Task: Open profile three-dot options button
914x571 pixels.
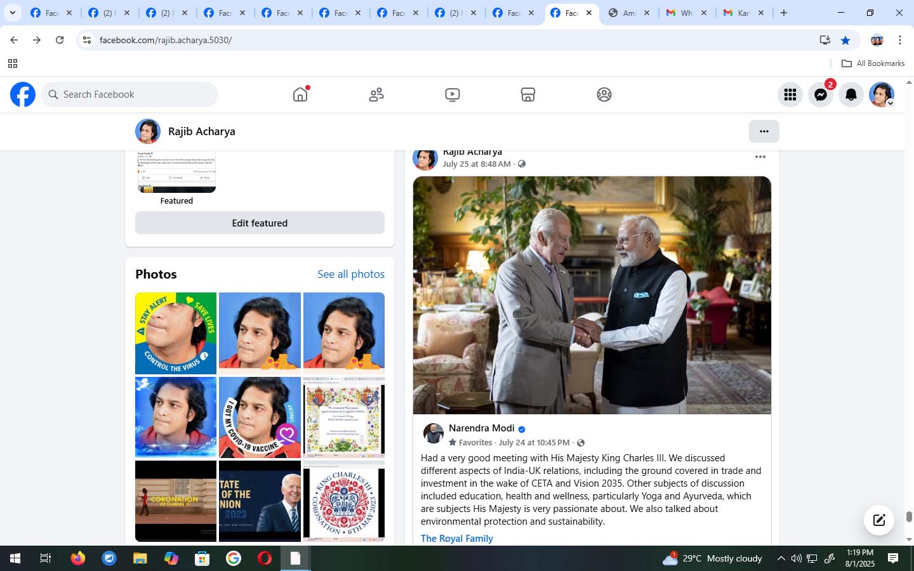Action: point(764,131)
